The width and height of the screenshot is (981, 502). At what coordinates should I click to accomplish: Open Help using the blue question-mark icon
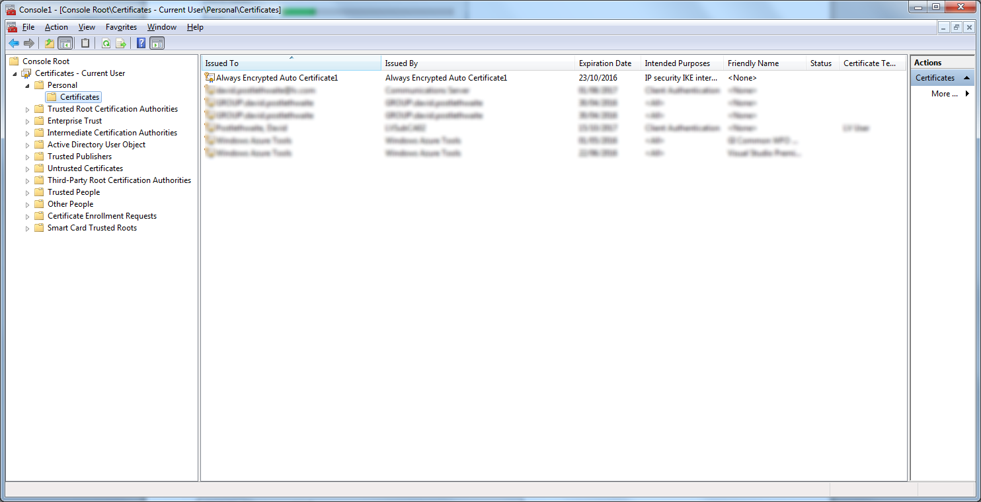coord(141,44)
